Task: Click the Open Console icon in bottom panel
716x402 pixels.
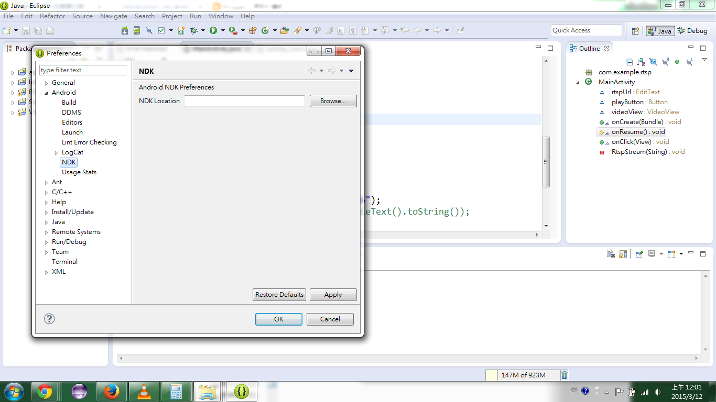Action: 671,254
